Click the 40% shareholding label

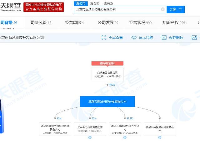pos(59,118)
